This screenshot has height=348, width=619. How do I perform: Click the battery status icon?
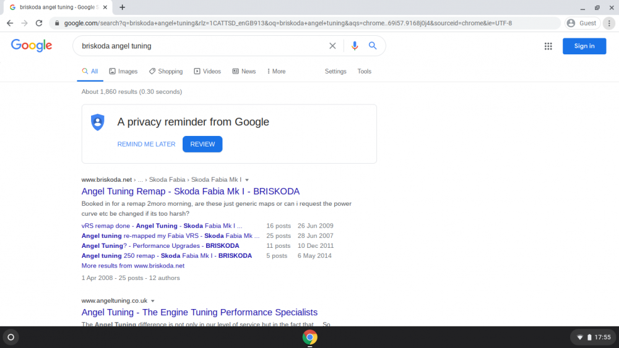point(589,337)
